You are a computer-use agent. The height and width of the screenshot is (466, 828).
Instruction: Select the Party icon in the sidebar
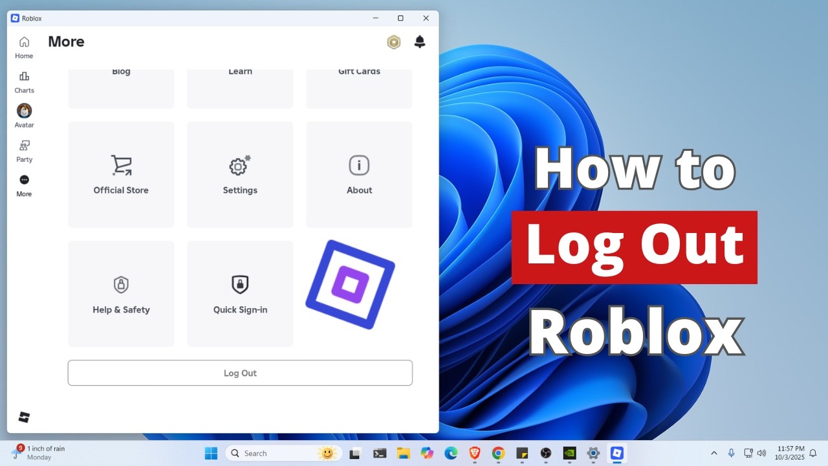24,151
